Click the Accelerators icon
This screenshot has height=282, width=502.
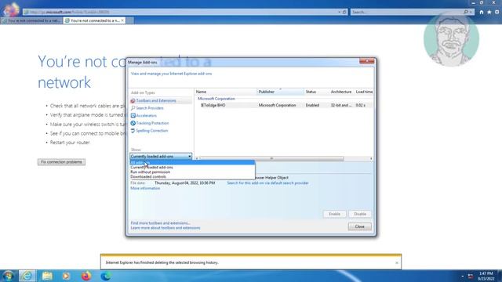pos(133,115)
